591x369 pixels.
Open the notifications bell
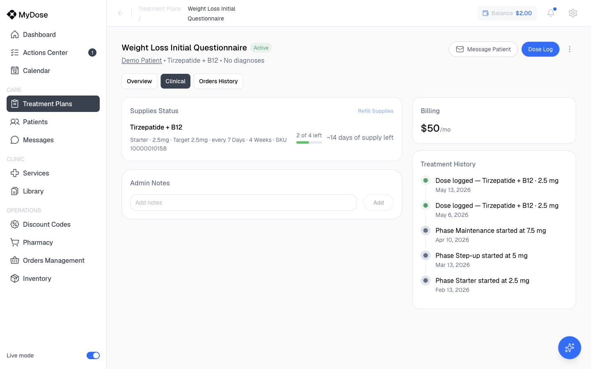(551, 13)
